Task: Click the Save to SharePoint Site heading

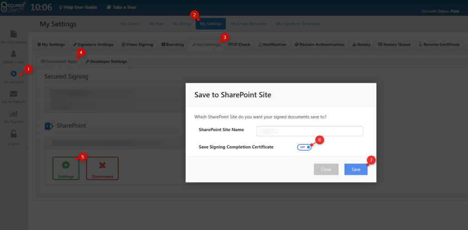Action: coord(233,95)
